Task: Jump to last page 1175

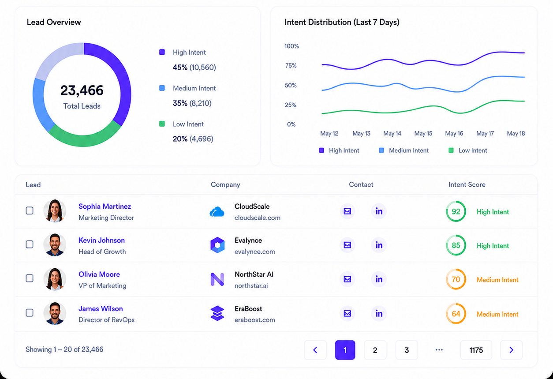Action: (476, 350)
